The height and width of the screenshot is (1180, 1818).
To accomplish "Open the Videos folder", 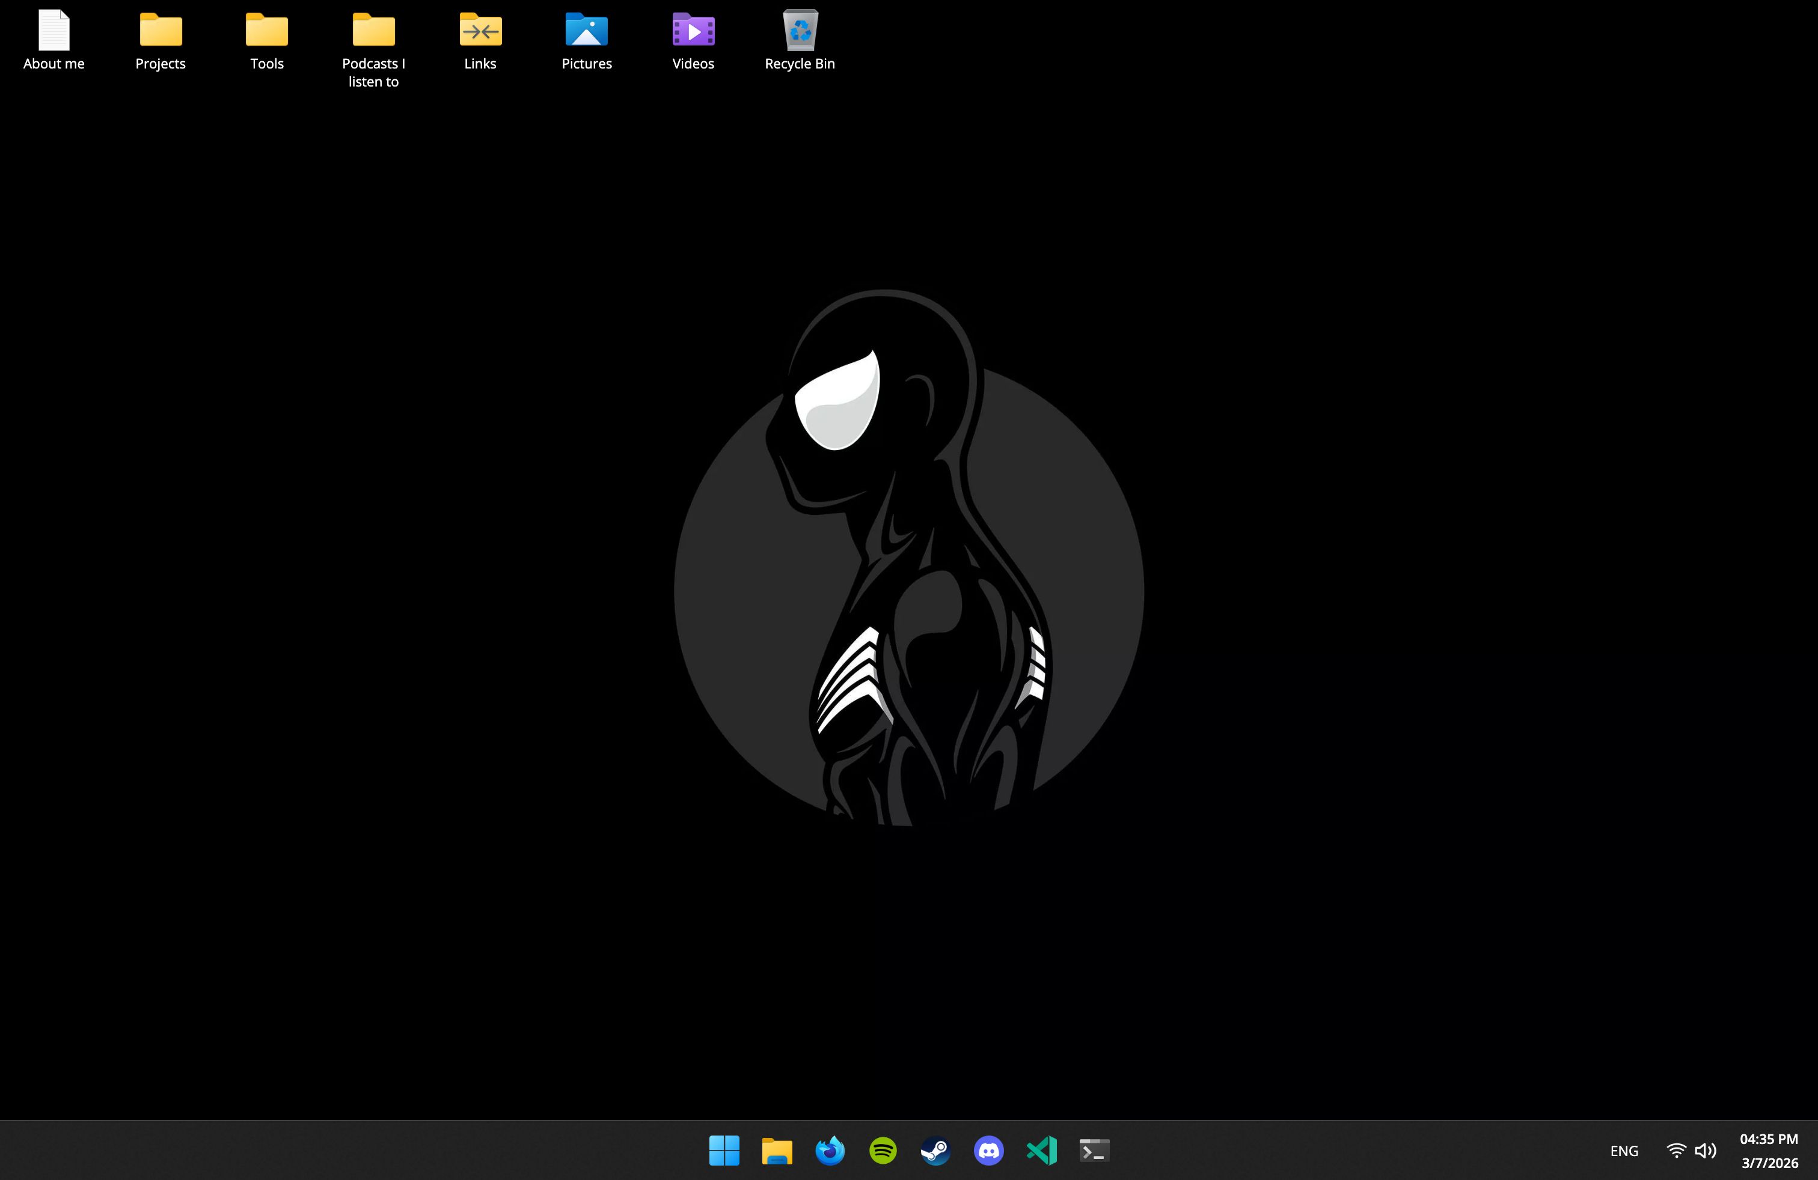I will [x=693, y=32].
